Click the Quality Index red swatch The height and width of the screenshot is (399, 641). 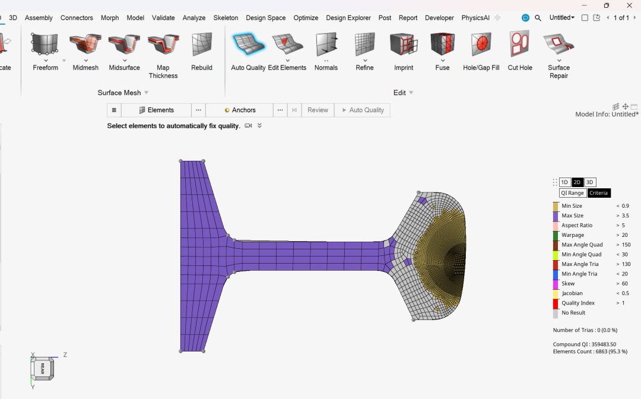[x=556, y=303]
